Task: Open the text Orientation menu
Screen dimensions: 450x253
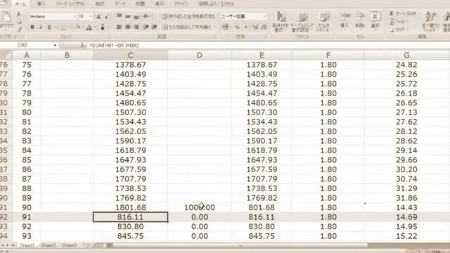Action: [147, 16]
